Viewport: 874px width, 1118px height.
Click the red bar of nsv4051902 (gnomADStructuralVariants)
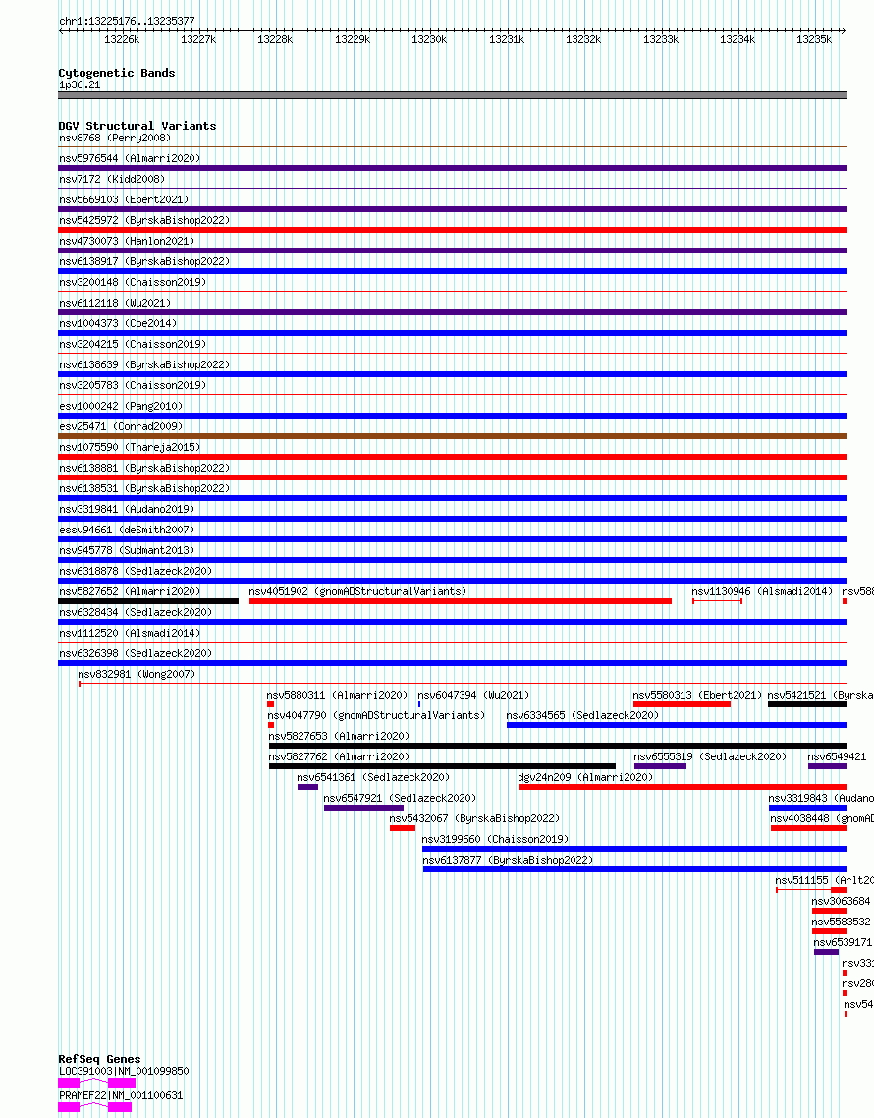tap(461, 601)
